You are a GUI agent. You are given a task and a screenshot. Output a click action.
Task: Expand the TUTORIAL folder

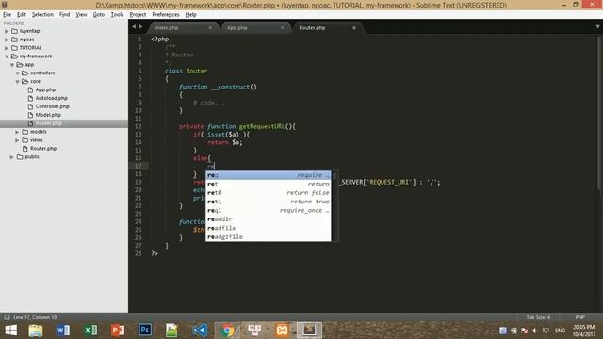(x=7, y=48)
